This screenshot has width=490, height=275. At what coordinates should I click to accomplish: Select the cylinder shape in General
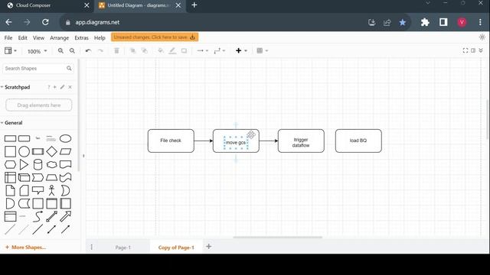pos(38,164)
